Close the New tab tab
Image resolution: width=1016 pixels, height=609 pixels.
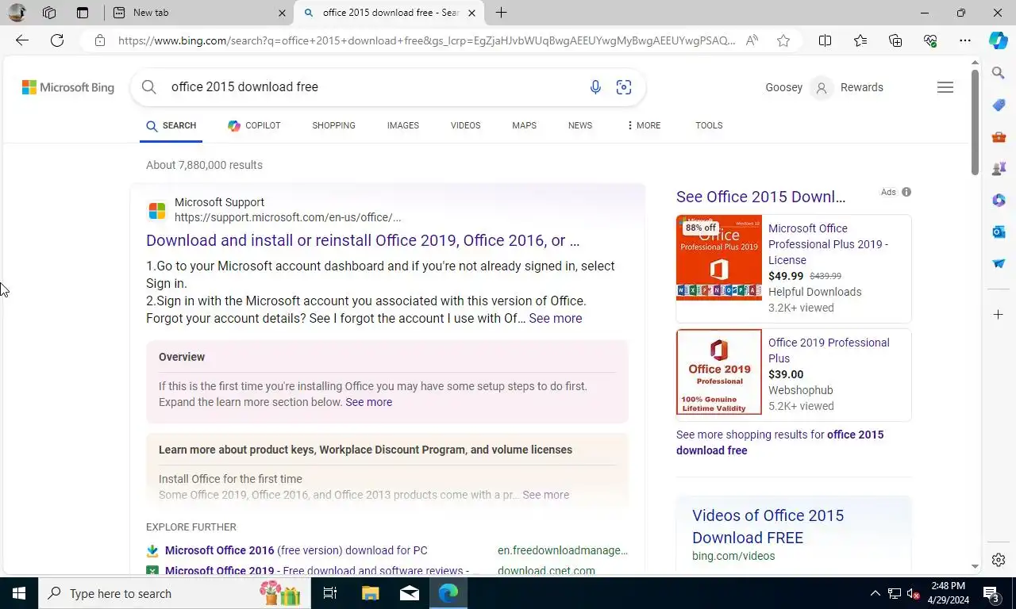[283, 13]
